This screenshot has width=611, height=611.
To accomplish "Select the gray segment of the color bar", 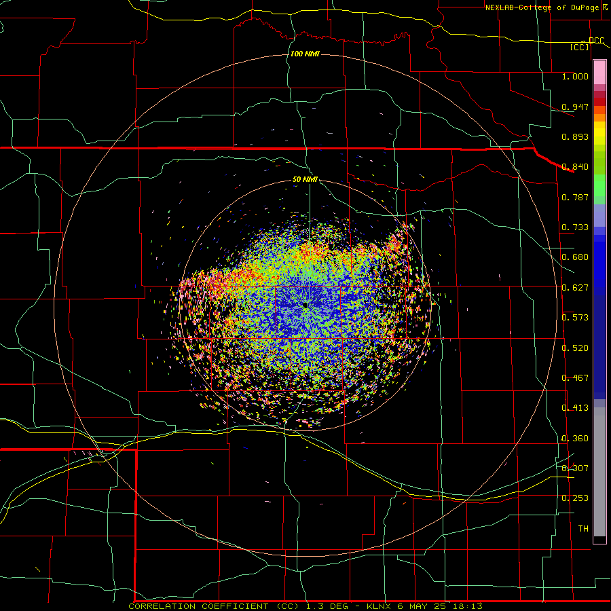I will coord(599,472).
